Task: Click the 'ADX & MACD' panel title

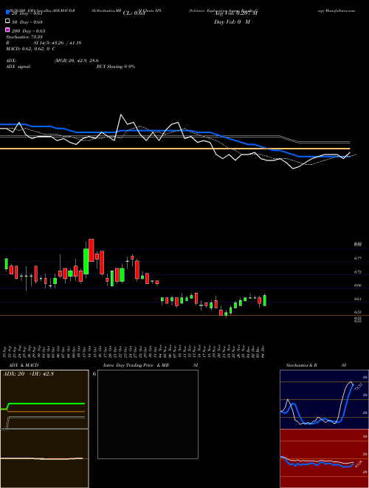Action: (x=24, y=365)
